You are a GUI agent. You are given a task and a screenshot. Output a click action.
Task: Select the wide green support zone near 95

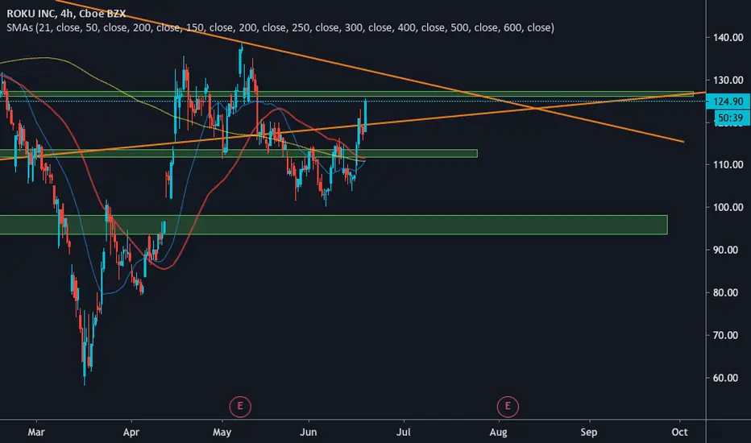(x=334, y=225)
